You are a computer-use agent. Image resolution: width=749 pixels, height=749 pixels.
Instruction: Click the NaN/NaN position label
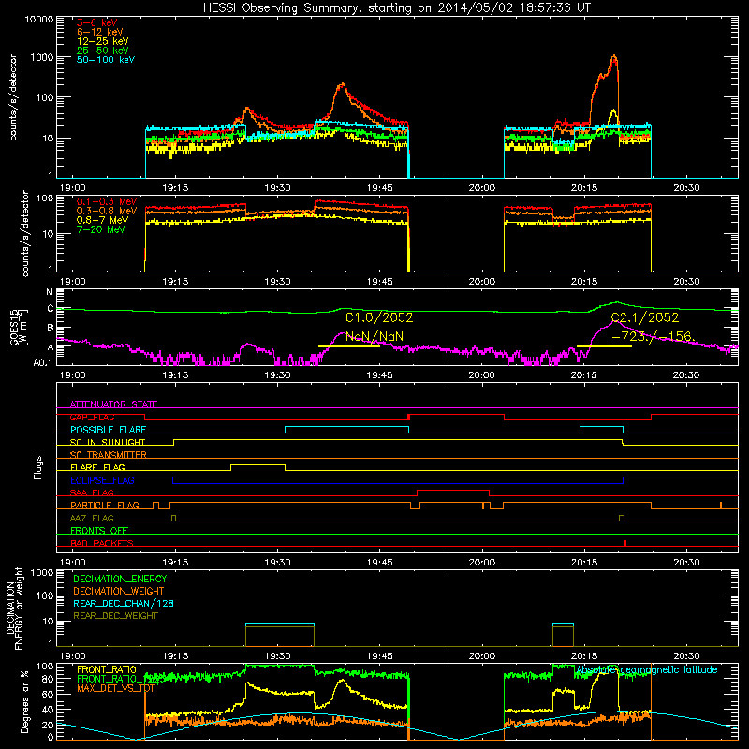click(374, 337)
